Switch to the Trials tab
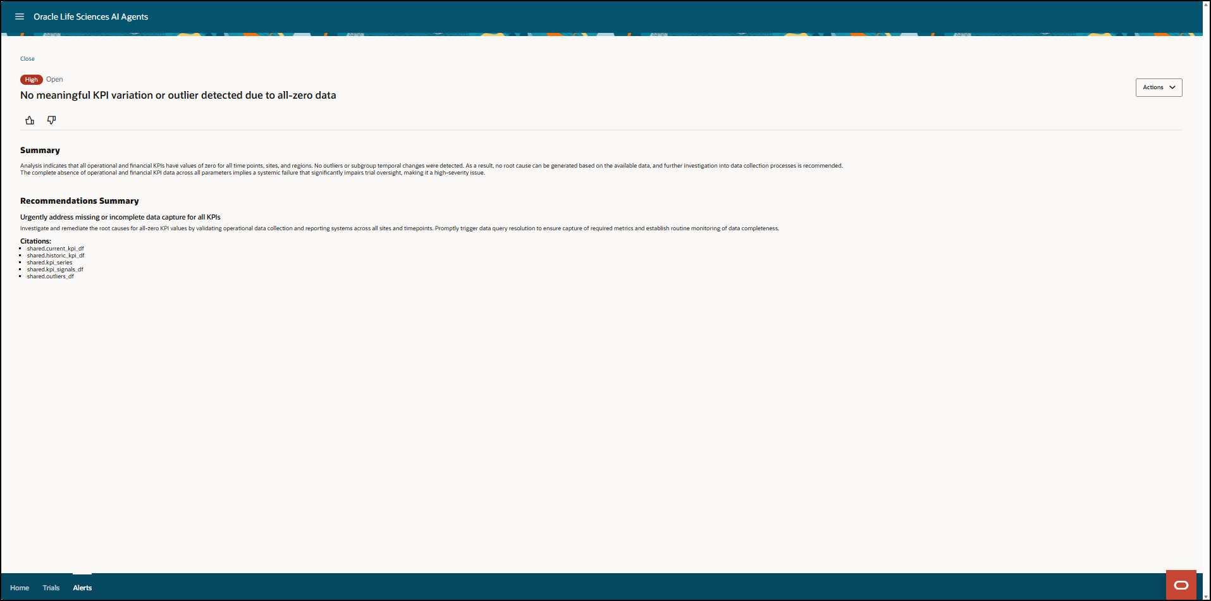The height and width of the screenshot is (601, 1211). click(x=51, y=588)
